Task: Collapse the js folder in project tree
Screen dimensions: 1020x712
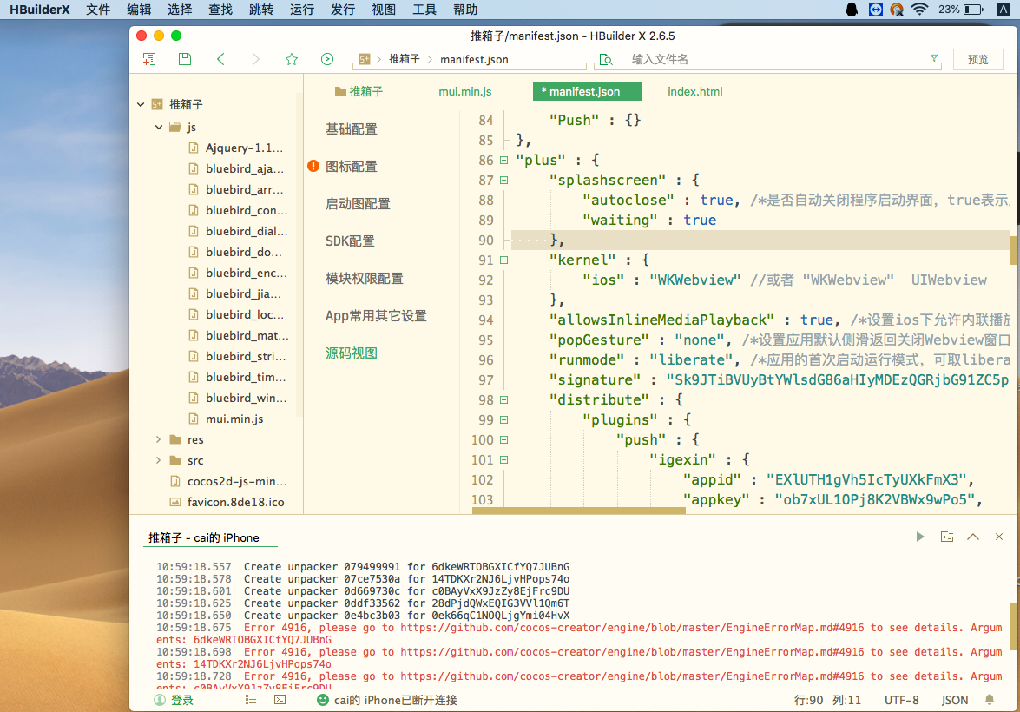Action: pyautogui.click(x=158, y=127)
